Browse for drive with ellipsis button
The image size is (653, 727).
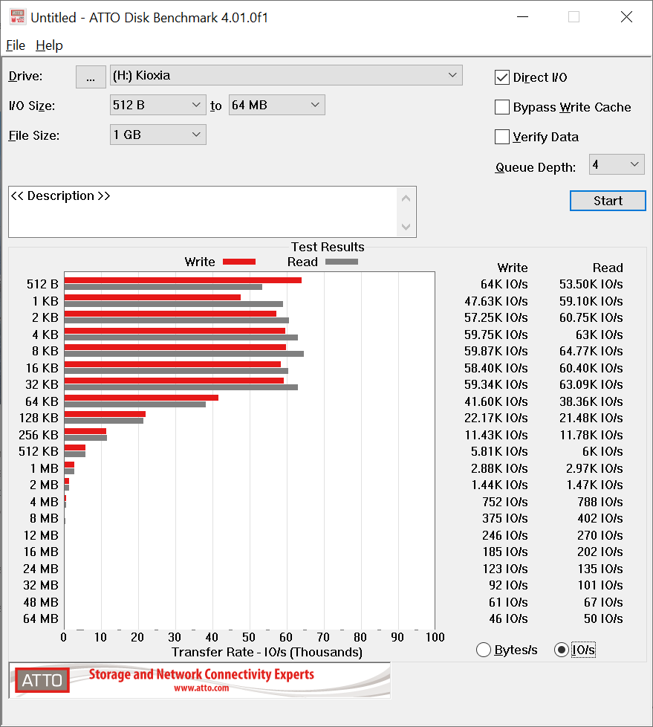[91, 77]
